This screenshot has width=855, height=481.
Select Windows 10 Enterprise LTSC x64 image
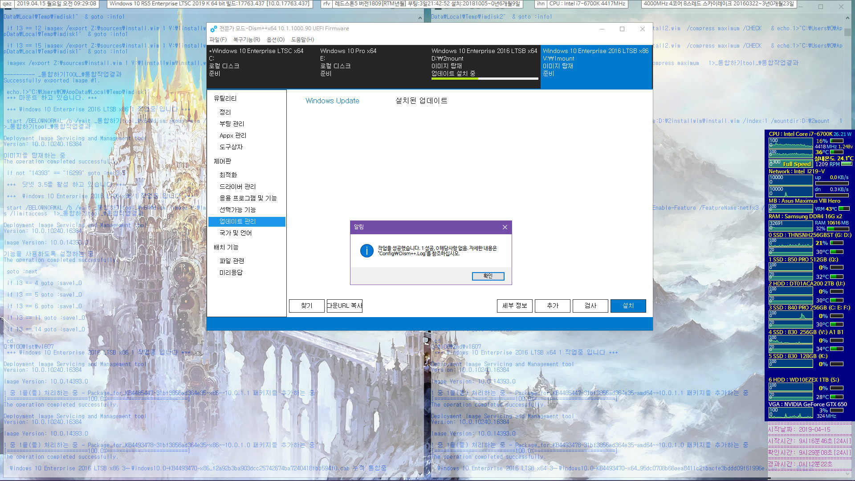[x=262, y=67]
